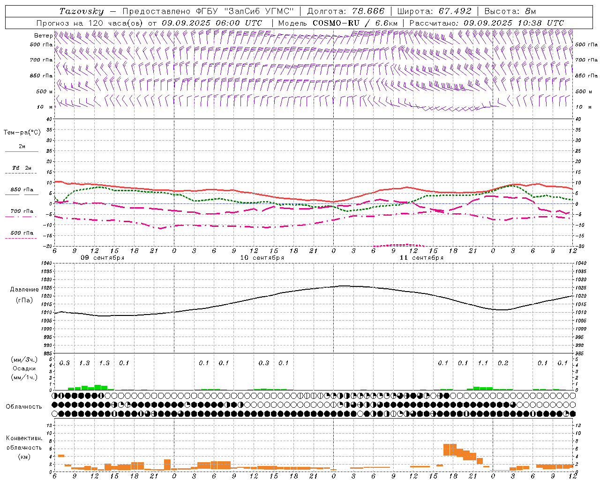The height and width of the screenshot is (480, 600).
Task: Click the "11 сентября" date label
Action: coord(421,258)
